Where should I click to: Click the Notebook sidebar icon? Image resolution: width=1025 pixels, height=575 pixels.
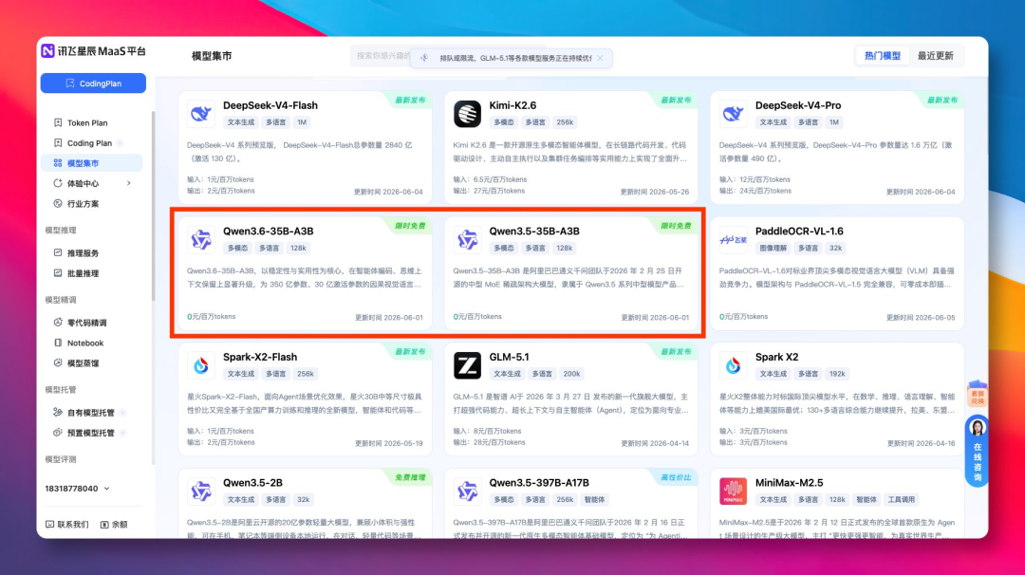[58, 343]
